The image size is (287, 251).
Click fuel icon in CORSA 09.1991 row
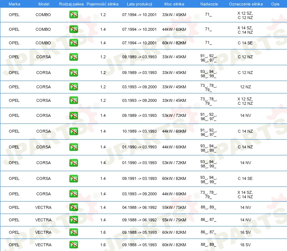73,178
